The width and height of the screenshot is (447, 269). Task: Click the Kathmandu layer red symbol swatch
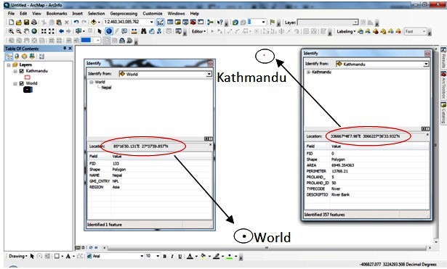[x=28, y=78]
